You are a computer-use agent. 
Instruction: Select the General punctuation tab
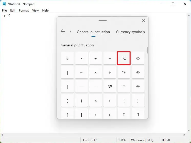pyautogui.click(x=93, y=32)
